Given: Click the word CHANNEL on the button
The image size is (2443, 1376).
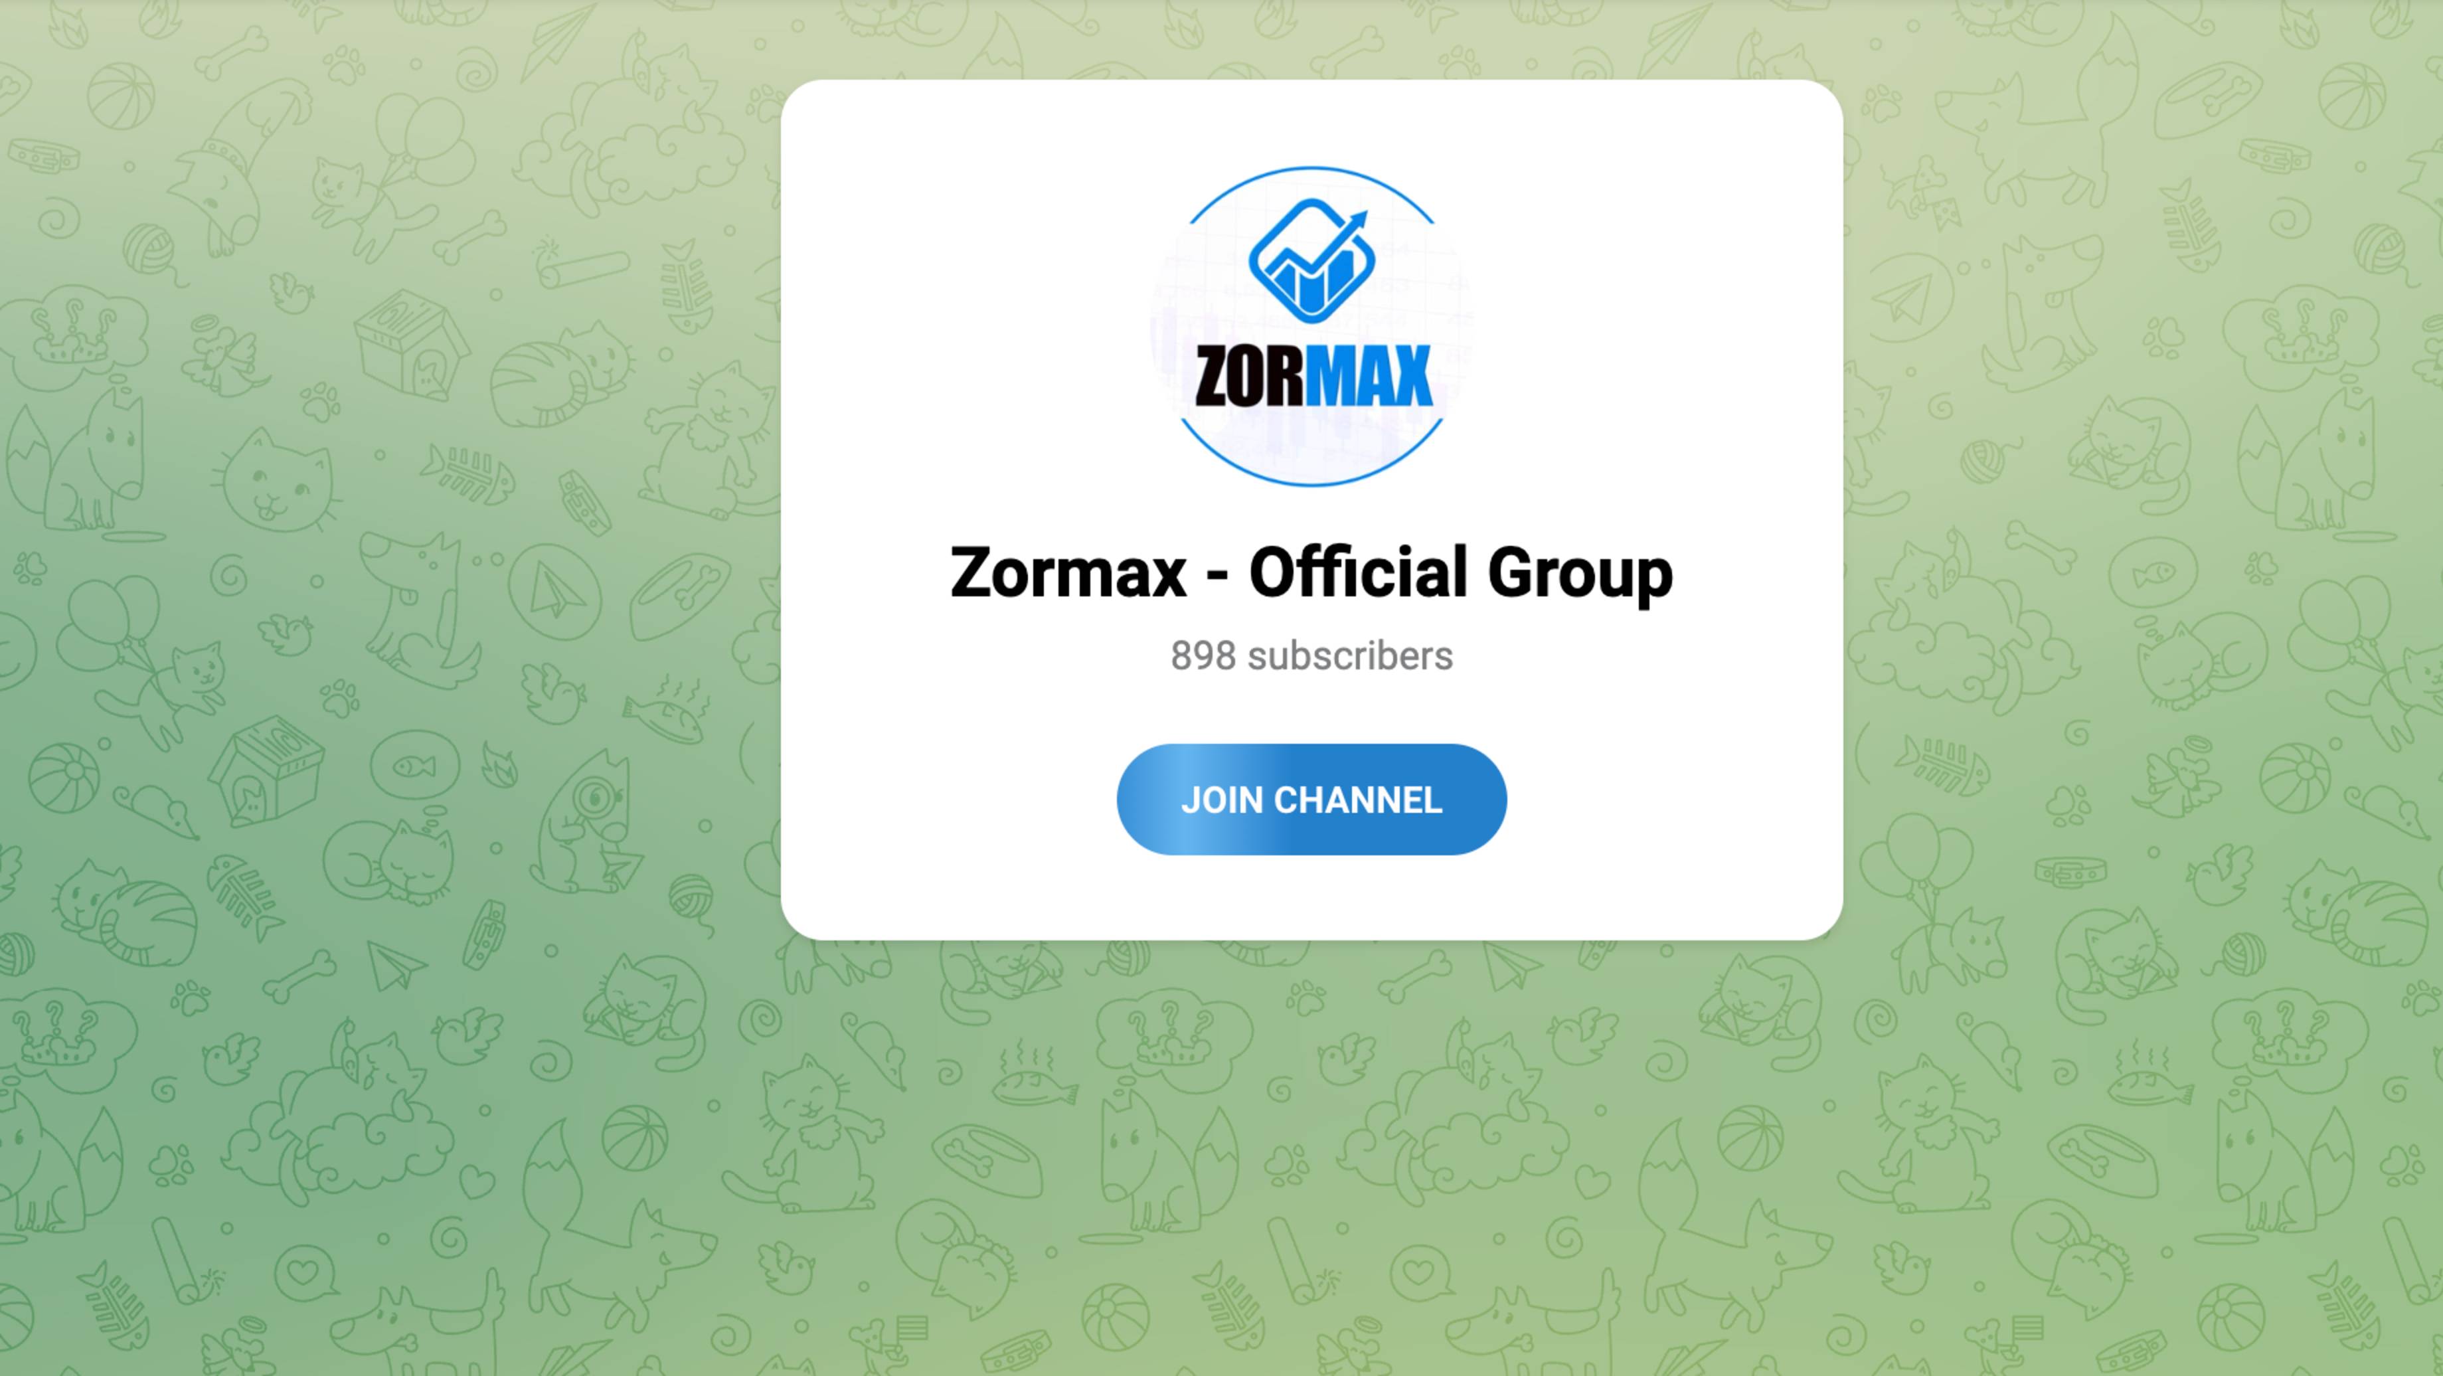Looking at the screenshot, I should pyautogui.click(x=1358, y=800).
